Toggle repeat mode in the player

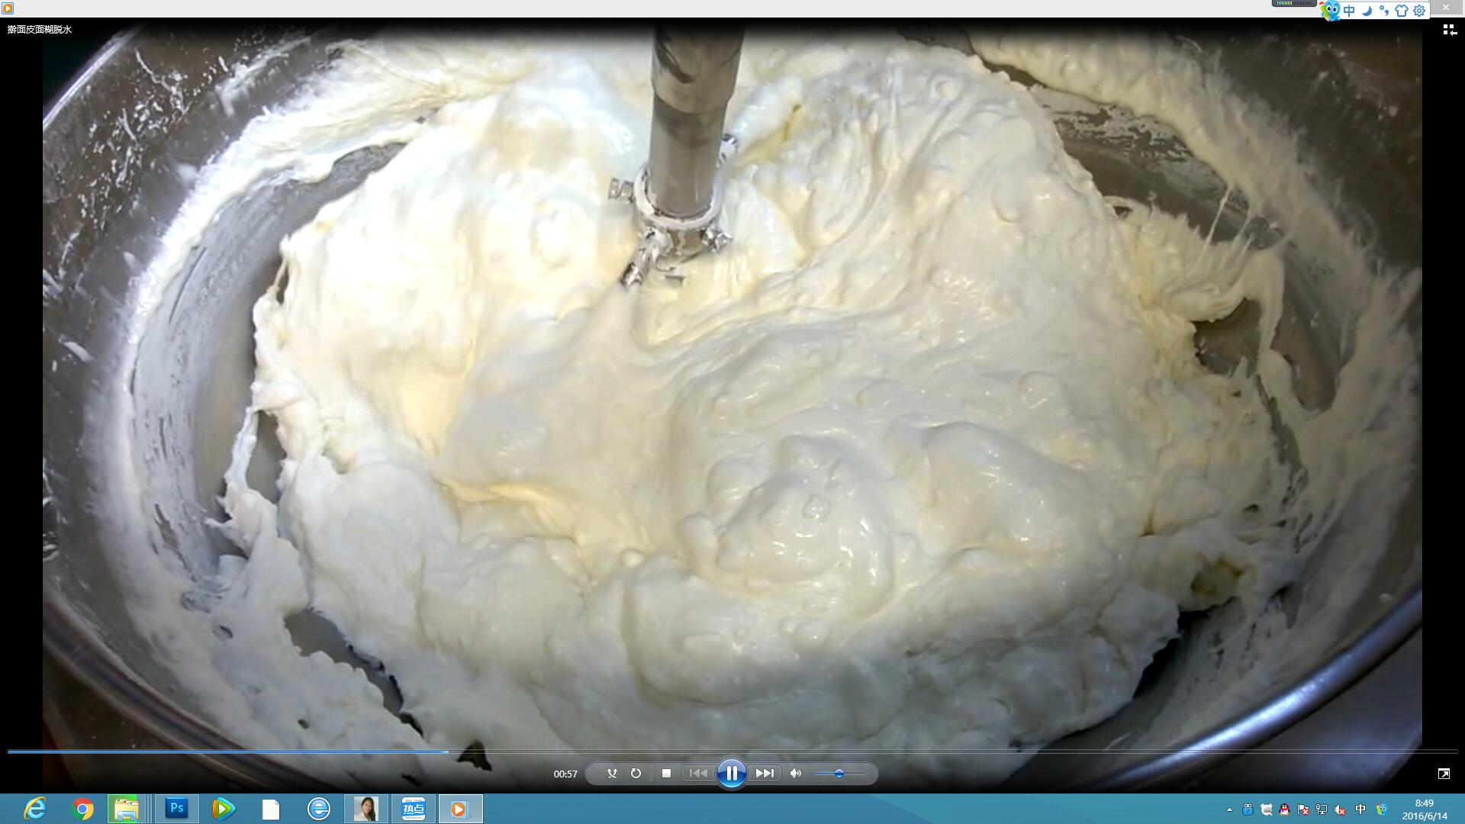coord(636,774)
